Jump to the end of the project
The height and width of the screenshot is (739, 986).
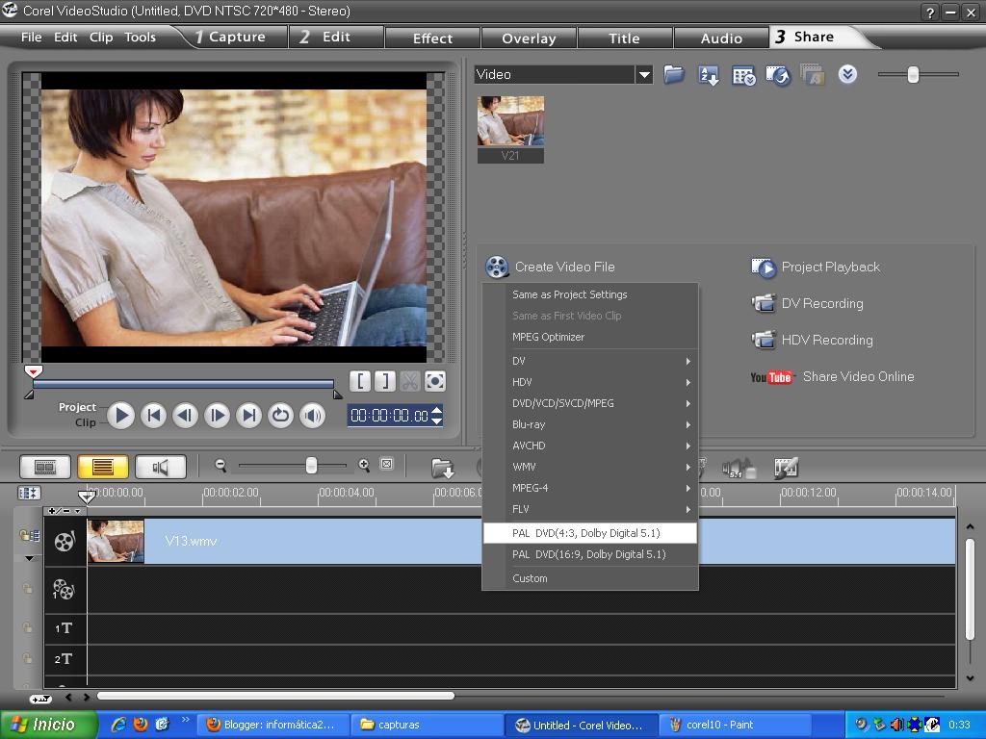pos(249,416)
